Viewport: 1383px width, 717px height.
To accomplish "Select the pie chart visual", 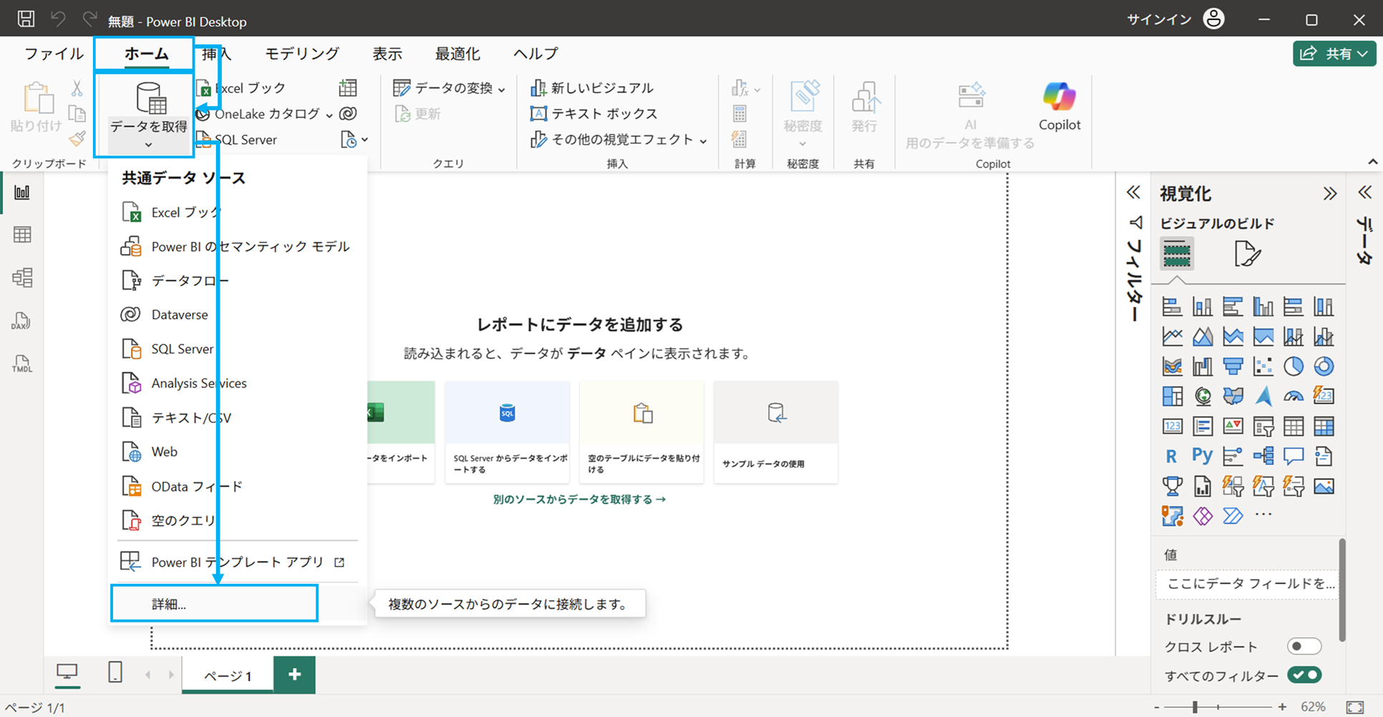I will [1294, 366].
